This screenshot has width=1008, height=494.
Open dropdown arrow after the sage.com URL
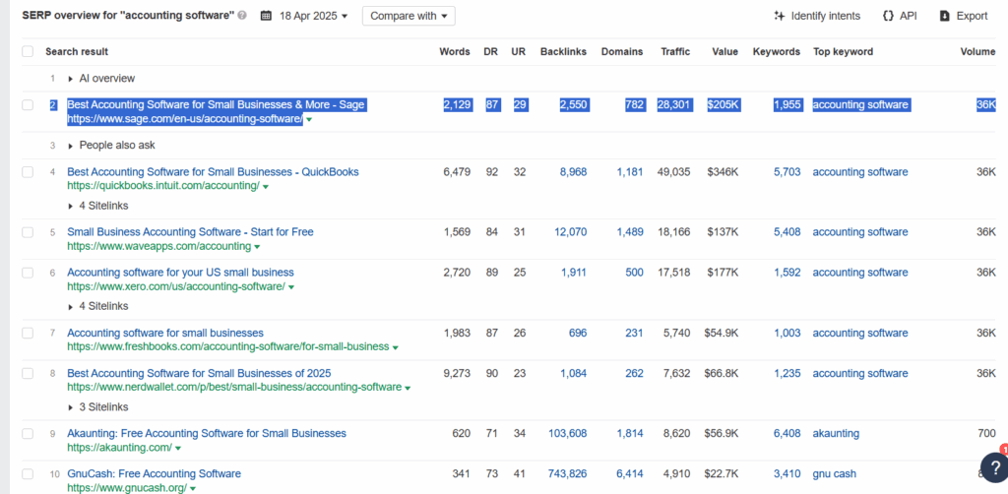309,119
